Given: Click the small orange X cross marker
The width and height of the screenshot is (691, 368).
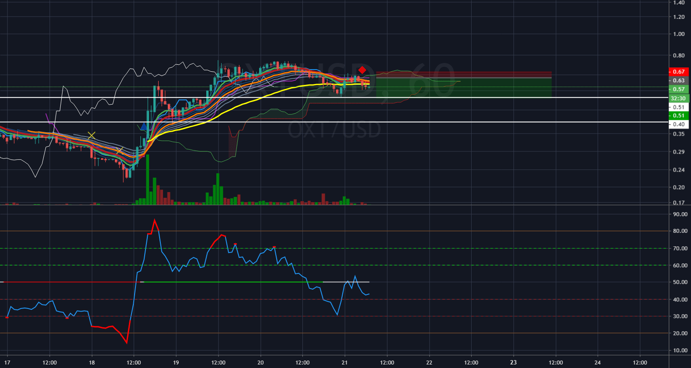Looking at the screenshot, I should (119, 151).
